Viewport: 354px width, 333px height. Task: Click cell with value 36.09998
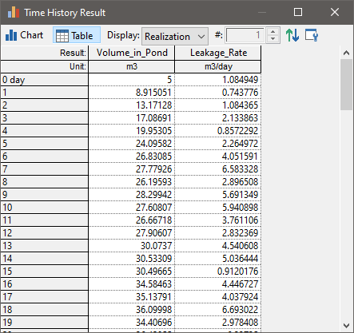pos(132,310)
